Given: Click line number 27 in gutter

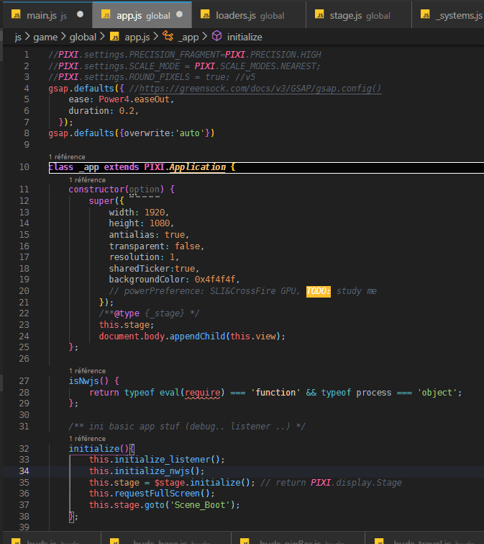Looking at the screenshot, I should tap(24, 381).
